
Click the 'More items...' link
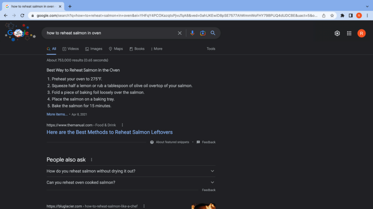57,114
